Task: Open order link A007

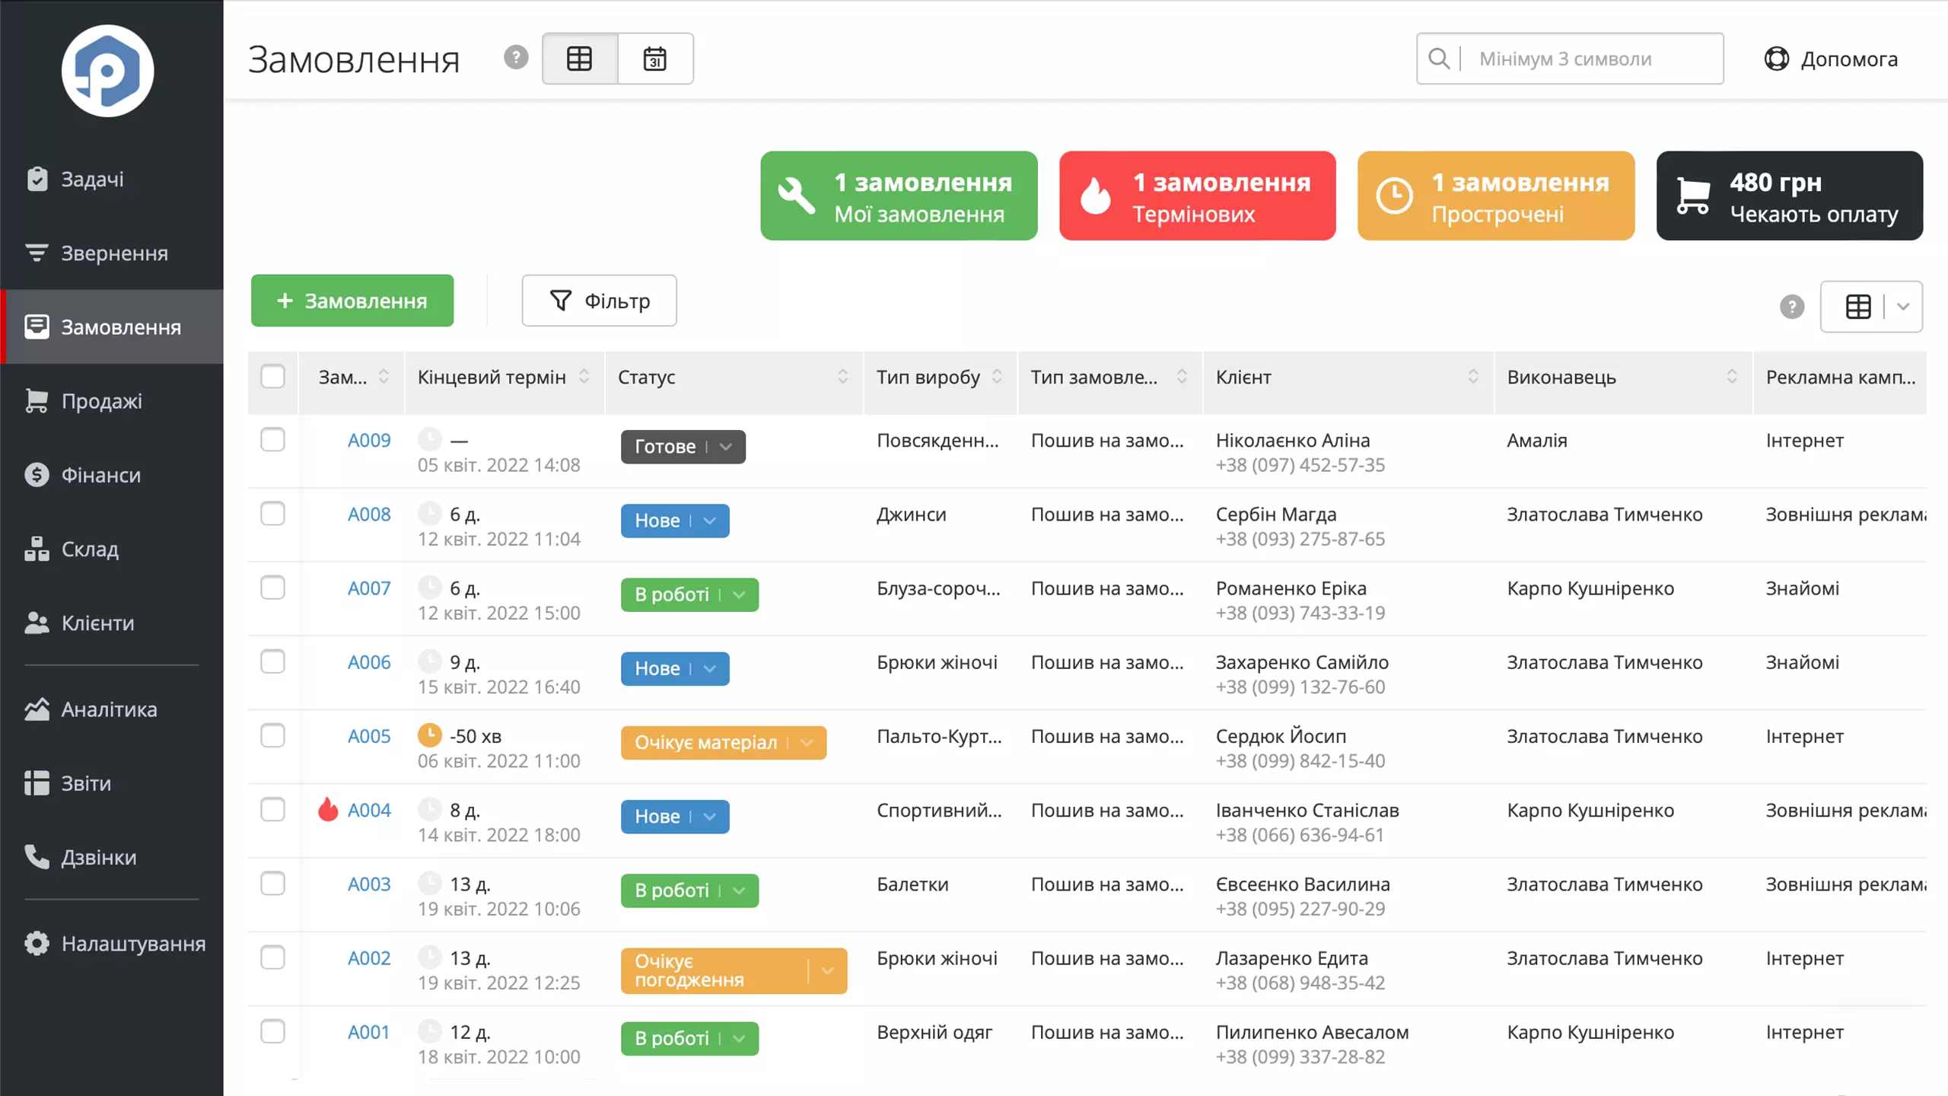Action: pos(369,588)
